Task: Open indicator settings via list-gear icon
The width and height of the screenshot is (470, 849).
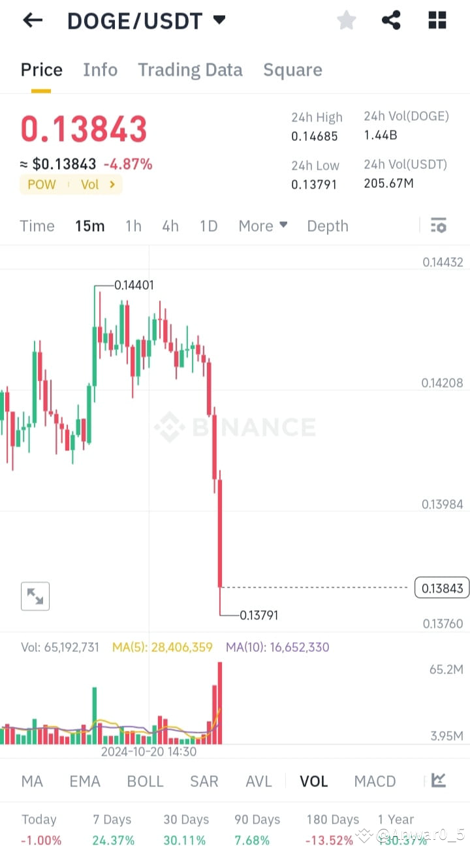Action: [x=438, y=226]
